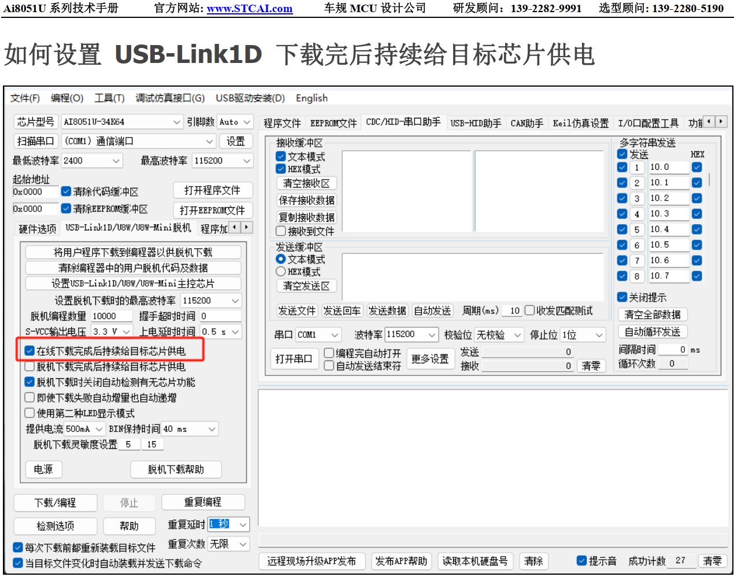This screenshot has height=577, width=734.
Task: Toggle receive buffer 文本模式 checkbox
Action: tap(281, 157)
